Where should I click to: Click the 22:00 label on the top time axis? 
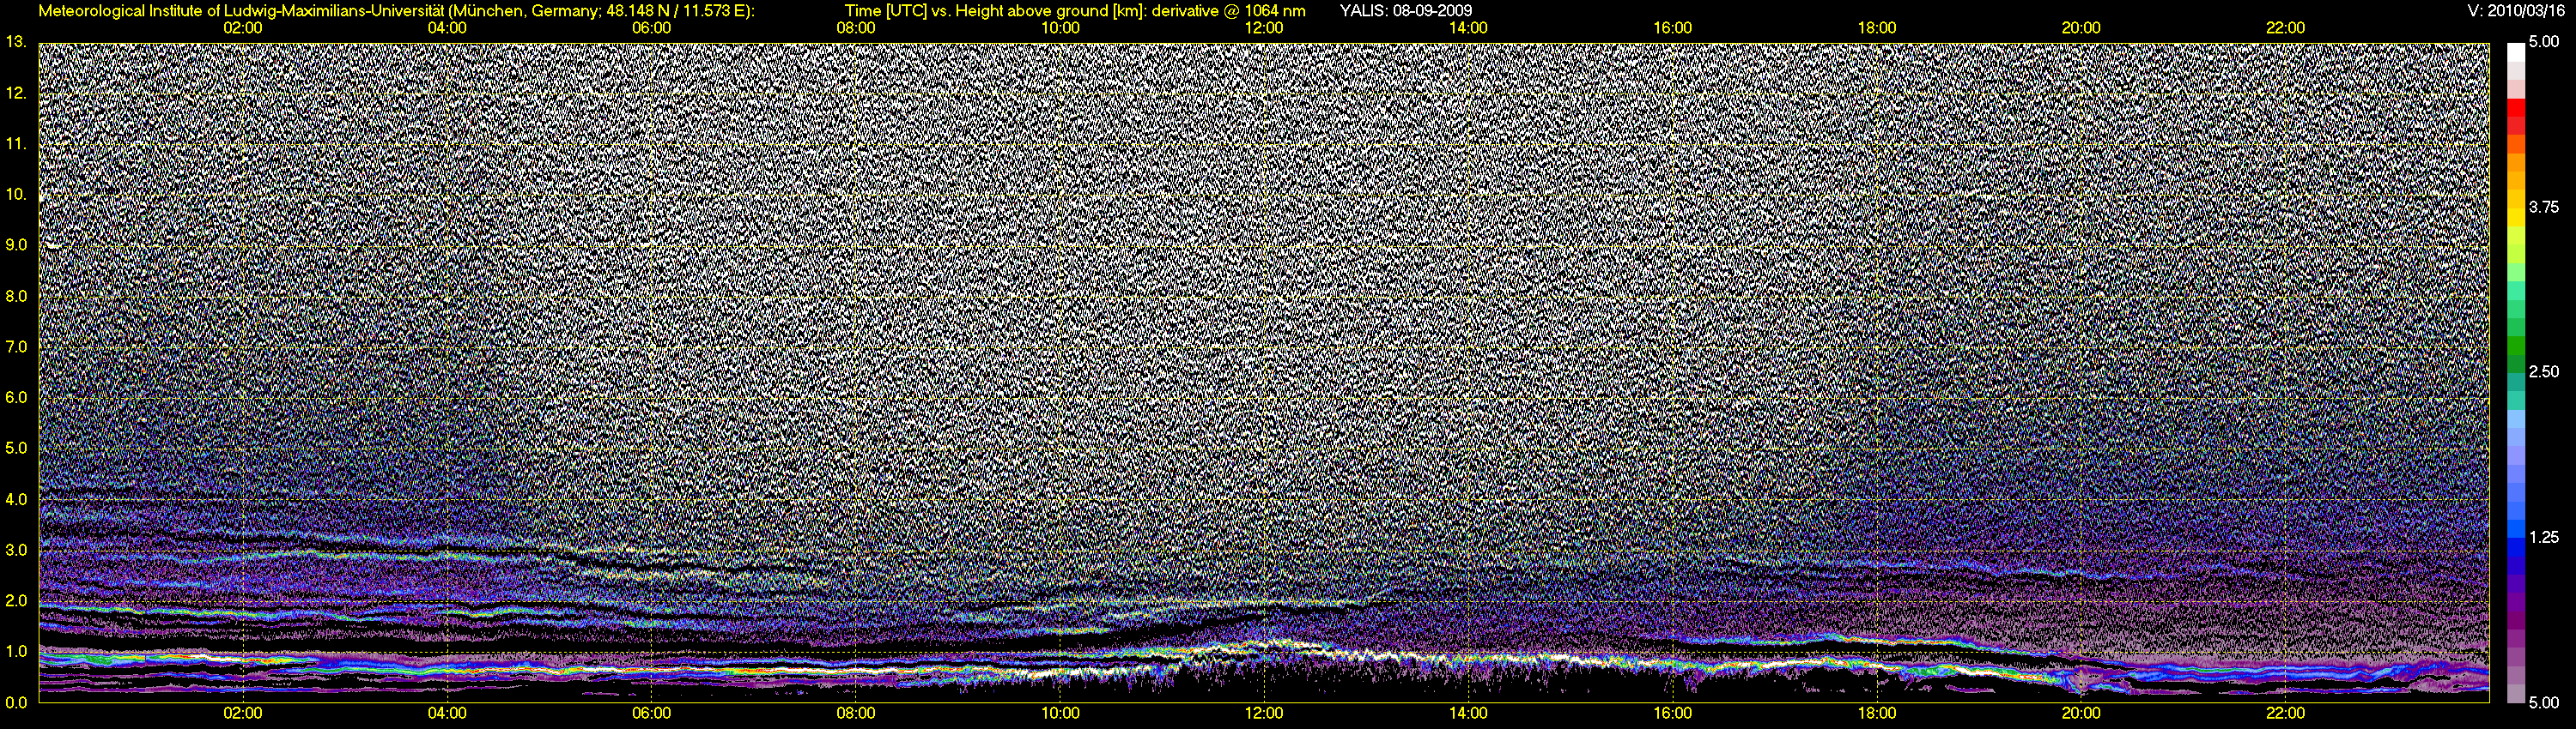[x=2285, y=28]
